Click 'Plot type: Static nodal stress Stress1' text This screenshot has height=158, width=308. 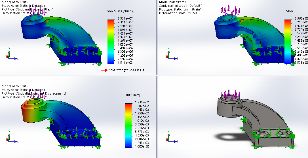[x=28, y=9]
